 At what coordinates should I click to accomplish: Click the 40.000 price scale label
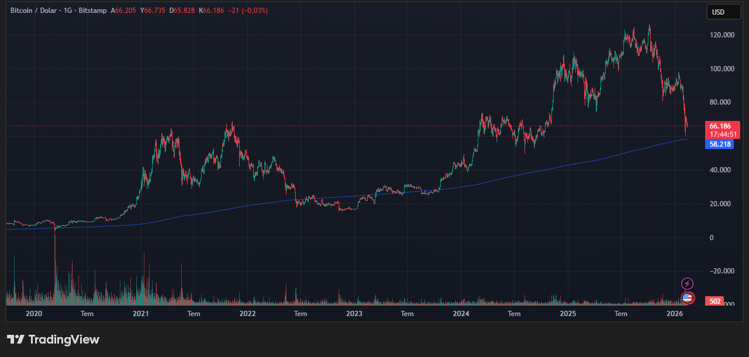(x=721, y=170)
